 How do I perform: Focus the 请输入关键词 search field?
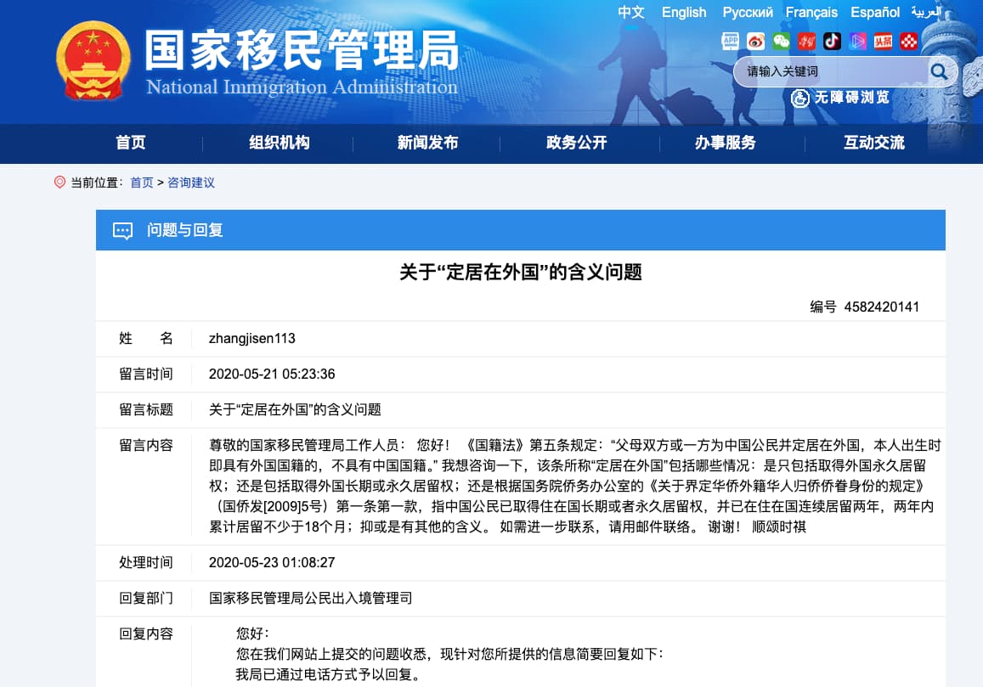click(x=828, y=72)
